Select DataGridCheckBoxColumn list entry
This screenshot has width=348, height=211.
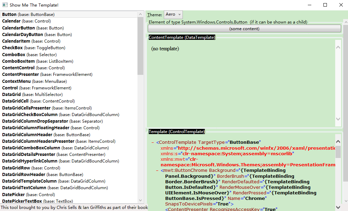pos(69,114)
